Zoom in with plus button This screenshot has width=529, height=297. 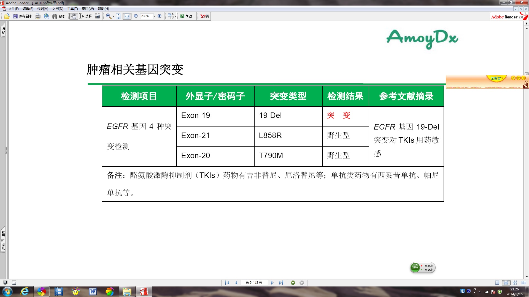160,16
